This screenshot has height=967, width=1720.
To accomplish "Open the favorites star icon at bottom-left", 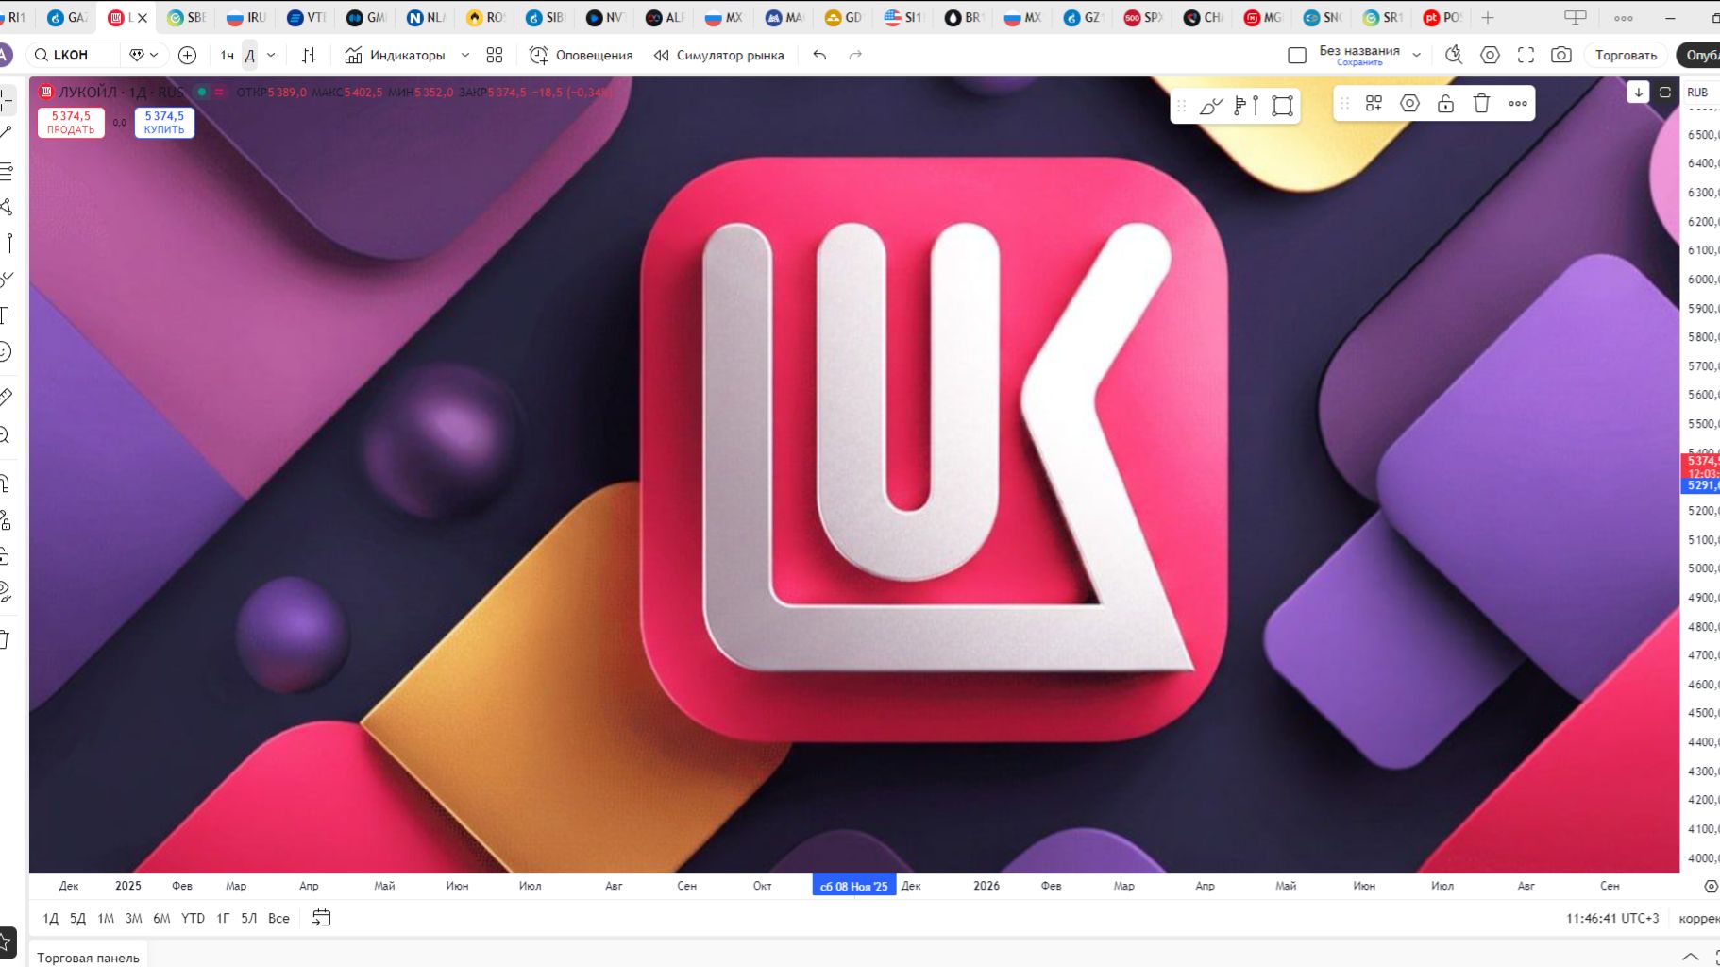I will pos(6,941).
